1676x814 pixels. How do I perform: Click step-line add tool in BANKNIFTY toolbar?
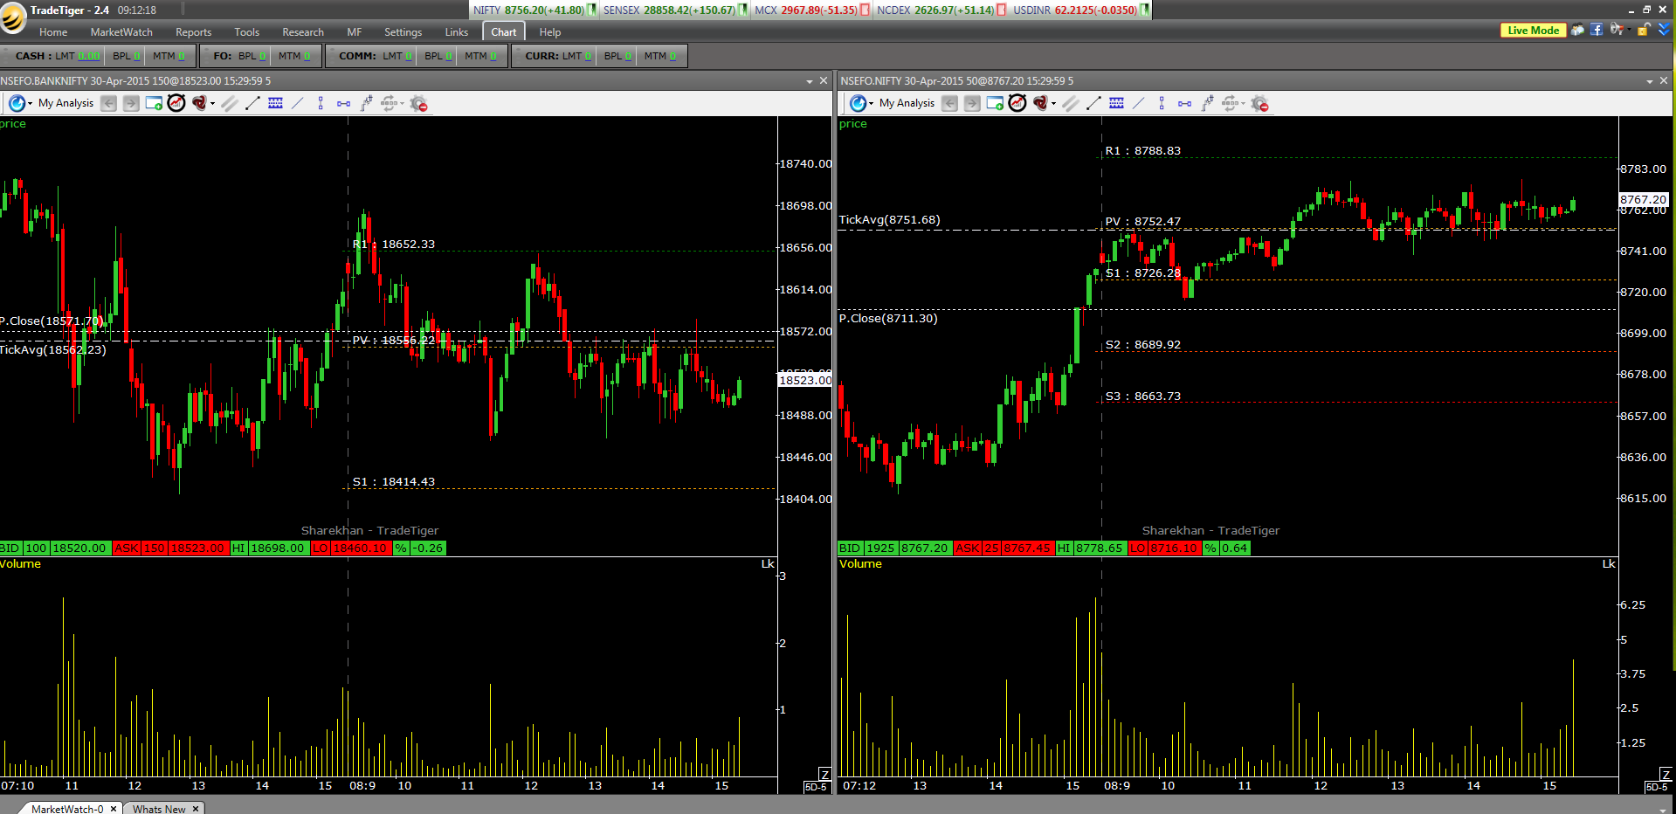tap(366, 103)
